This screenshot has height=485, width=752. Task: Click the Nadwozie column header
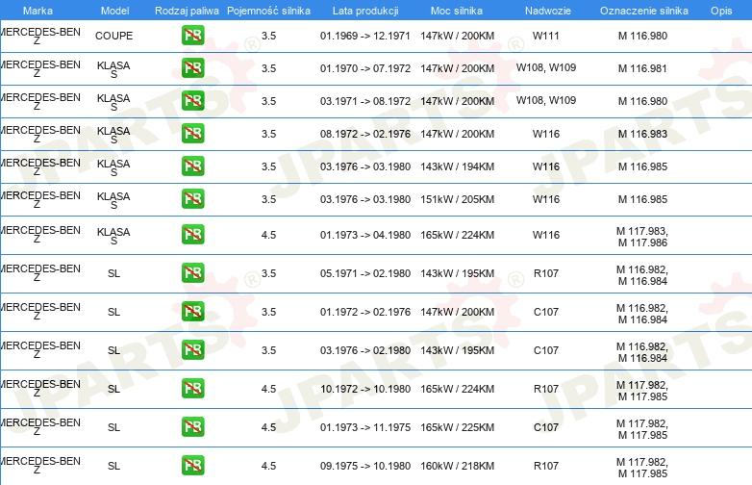coord(548,11)
